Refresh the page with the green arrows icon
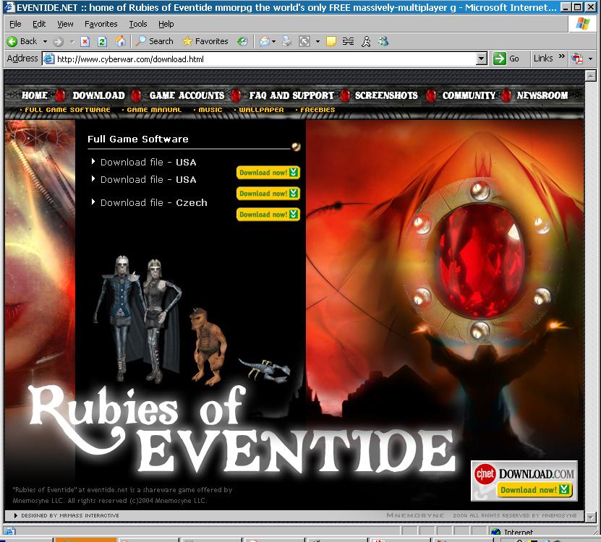Screen dimensions: 601x542 102,41
